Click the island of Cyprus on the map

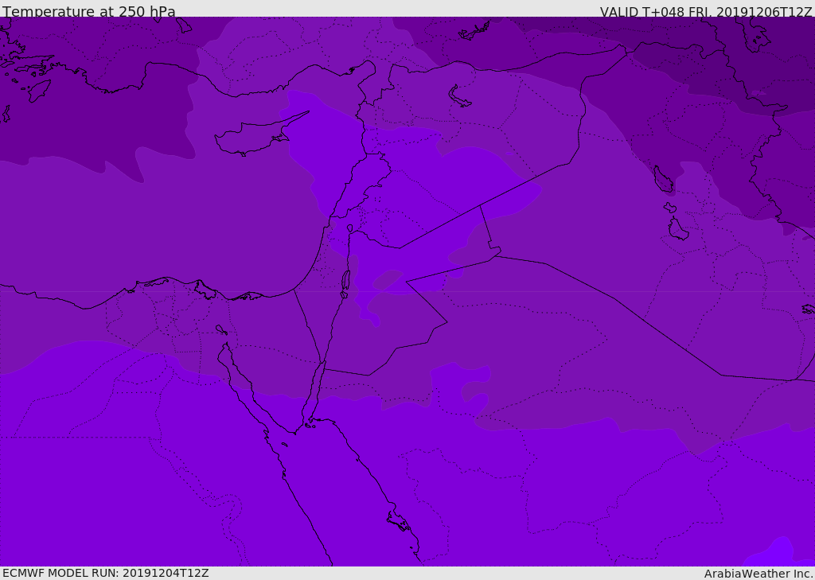pos(255,136)
